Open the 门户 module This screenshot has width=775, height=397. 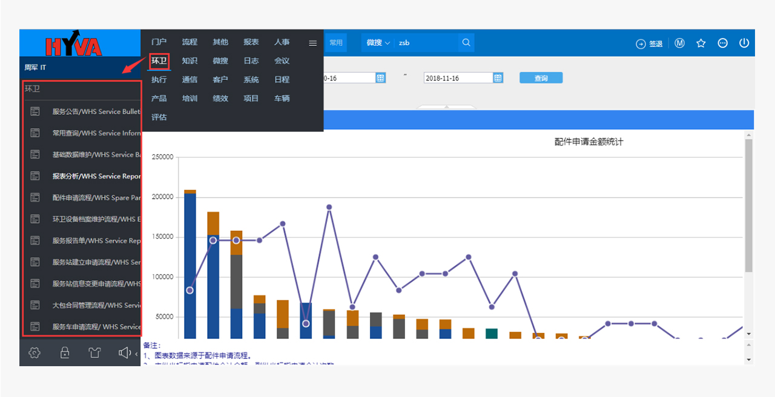coord(159,42)
